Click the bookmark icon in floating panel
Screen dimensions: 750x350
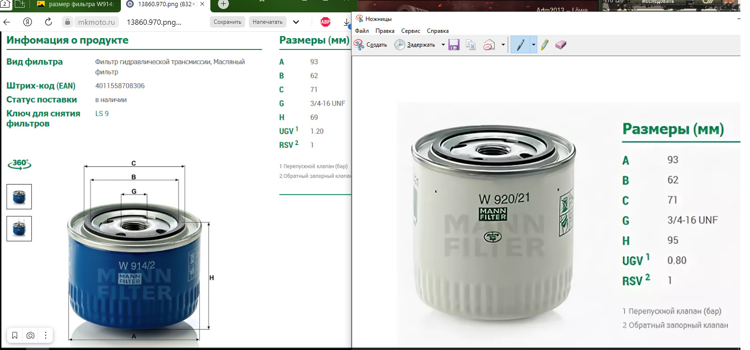pyautogui.click(x=15, y=335)
